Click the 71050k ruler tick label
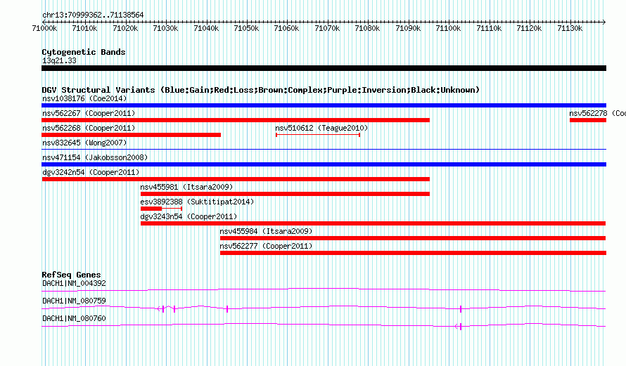 click(246, 28)
